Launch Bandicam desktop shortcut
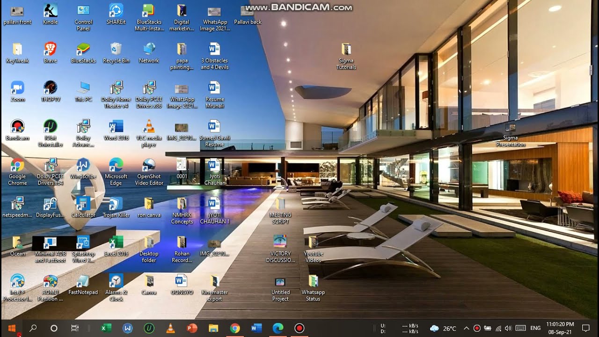The height and width of the screenshot is (337, 599). pyautogui.click(x=17, y=130)
